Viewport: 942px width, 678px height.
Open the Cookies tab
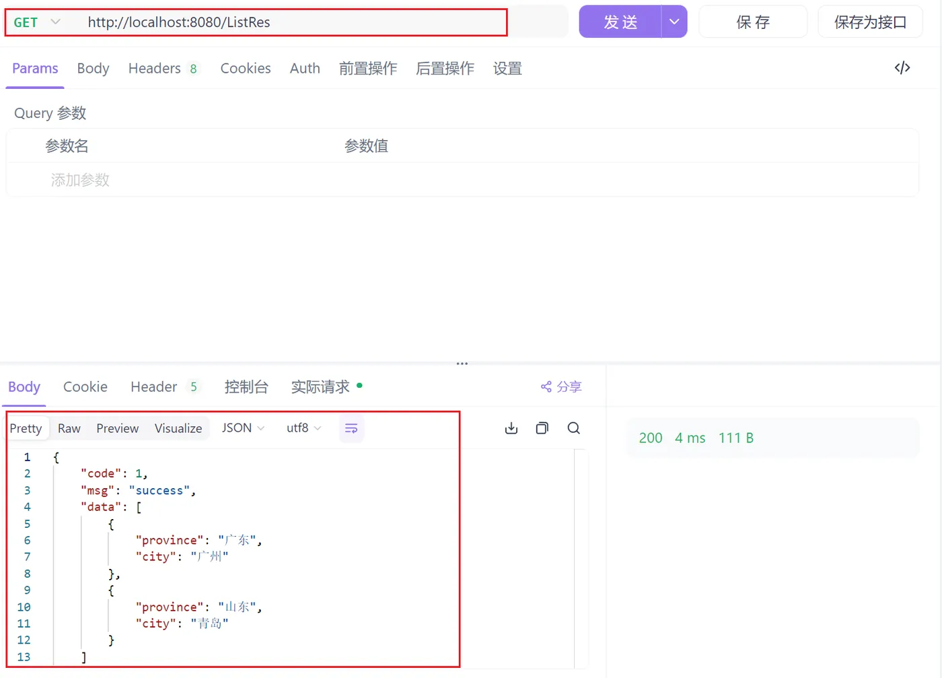[246, 69]
